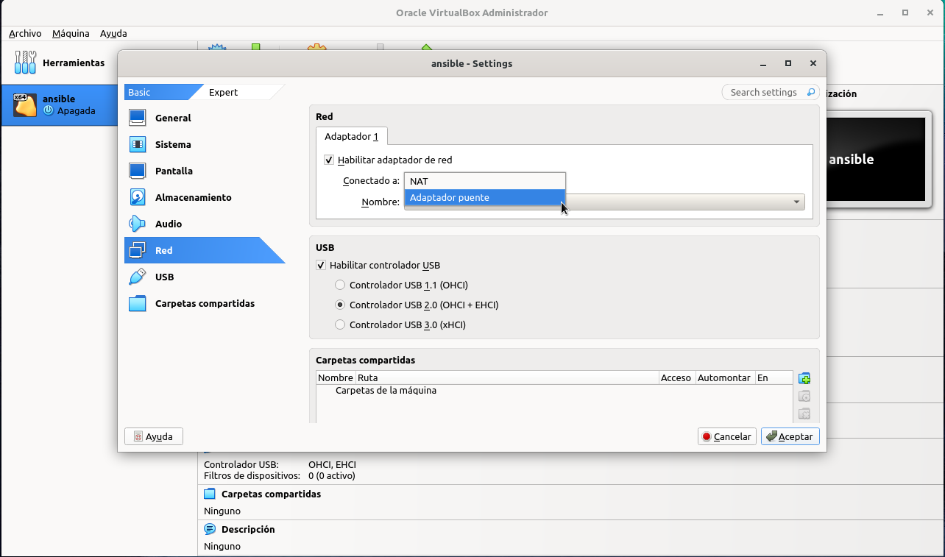Click the Descripción heading in details pane
The image size is (945, 557).
click(x=248, y=530)
